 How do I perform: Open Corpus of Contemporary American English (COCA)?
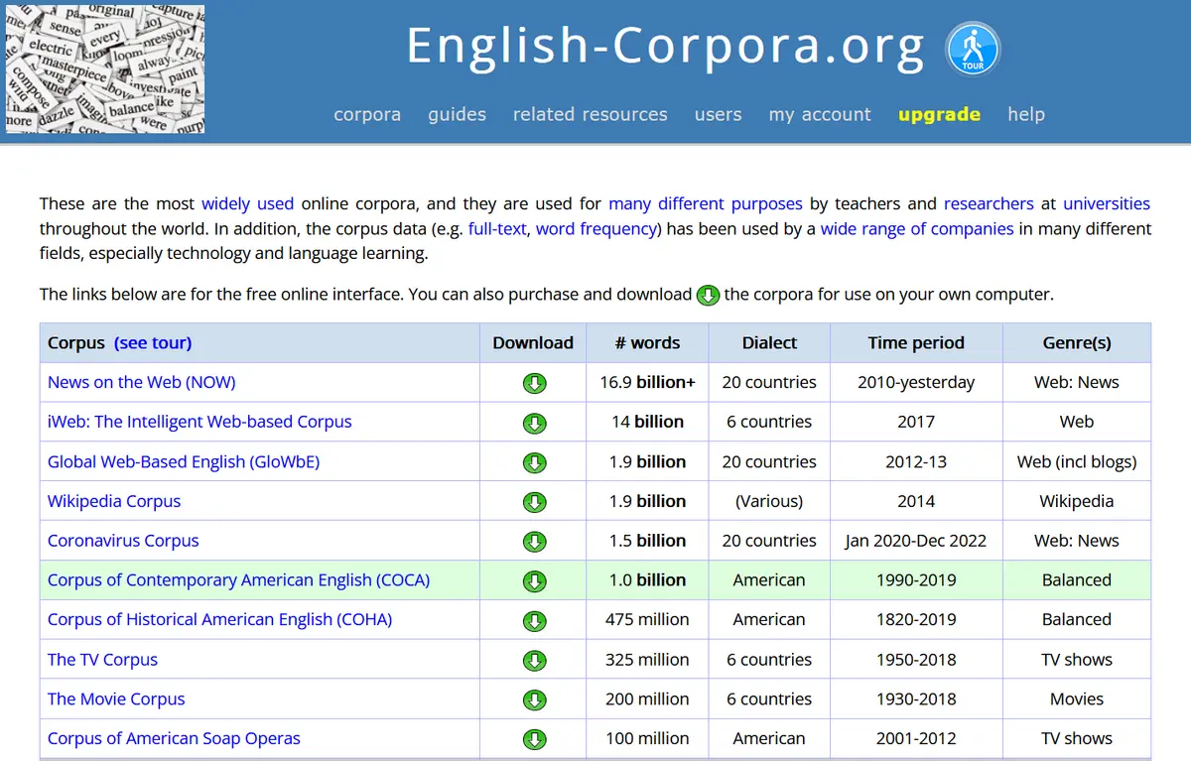(x=239, y=580)
